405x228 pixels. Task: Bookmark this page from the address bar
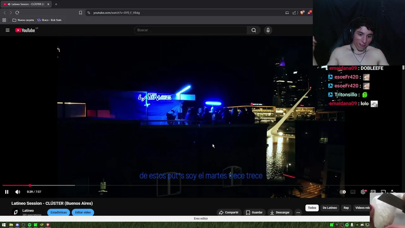80,13
